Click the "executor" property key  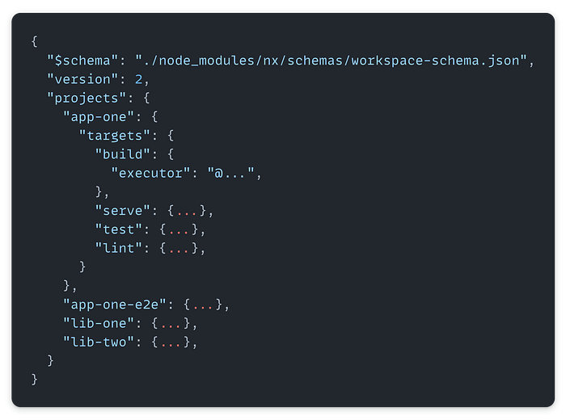150,173
